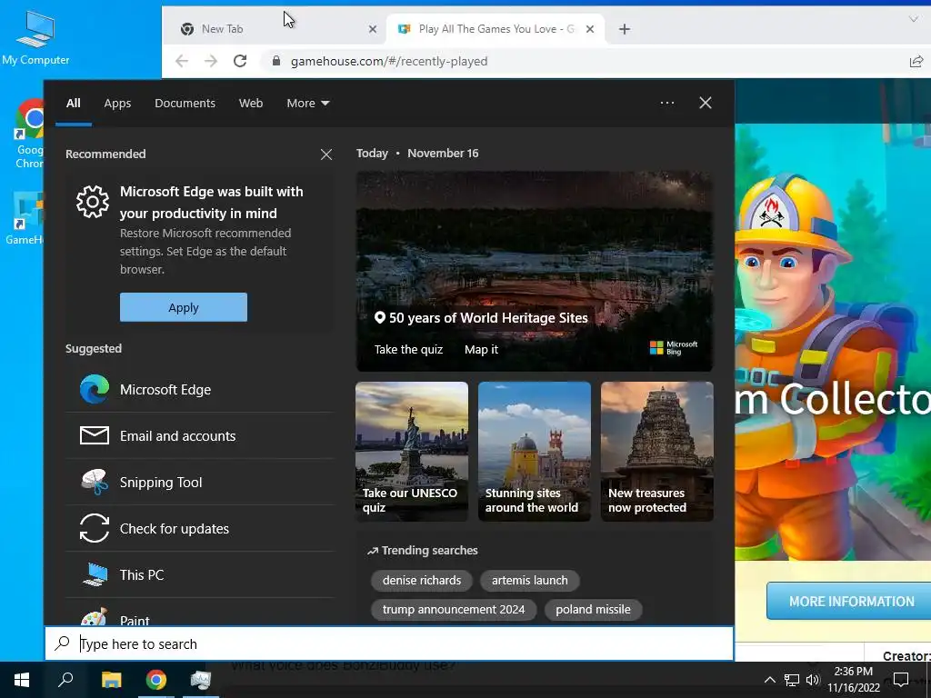Image resolution: width=931 pixels, height=698 pixels.
Task: Open Email and accounts suggestion
Action: pyautogui.click(x=199, y=435)
